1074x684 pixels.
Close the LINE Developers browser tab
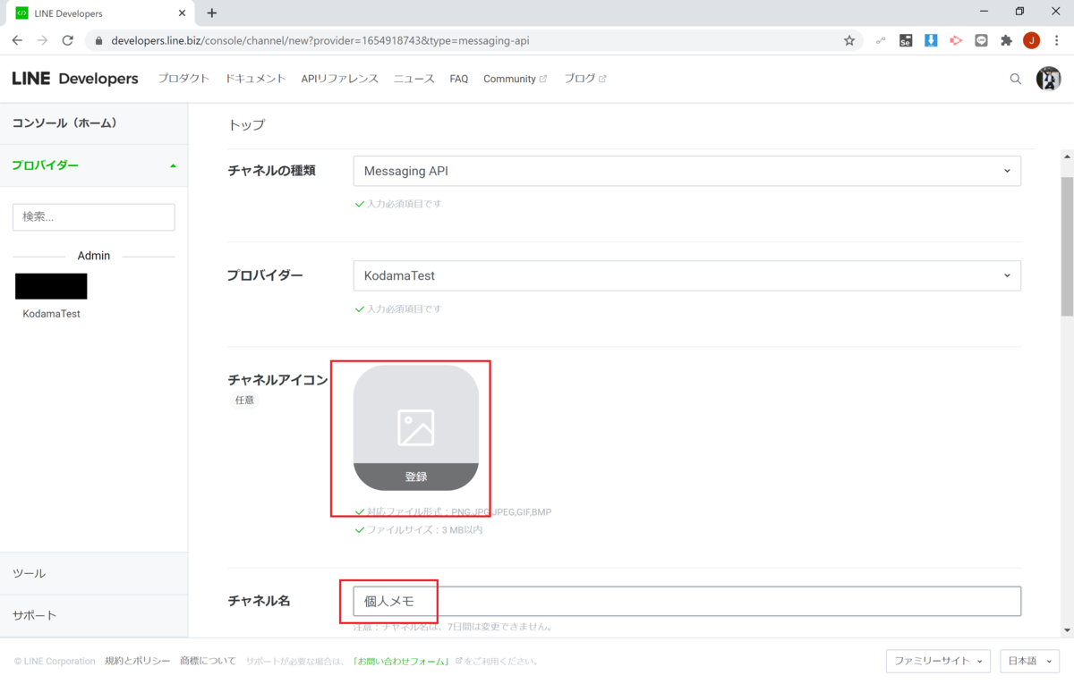(x=182, y=13)
